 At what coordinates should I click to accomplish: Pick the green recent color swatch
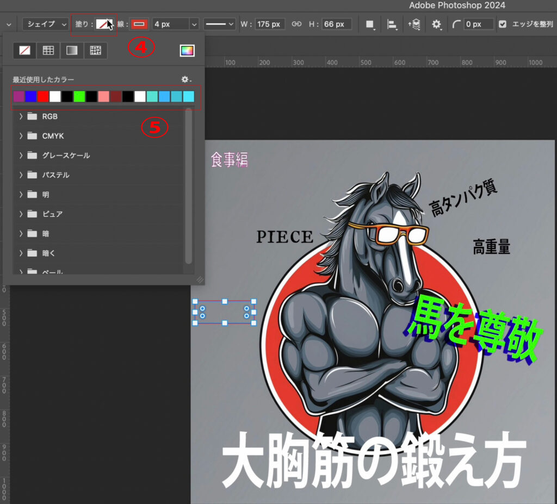(79, 97)
